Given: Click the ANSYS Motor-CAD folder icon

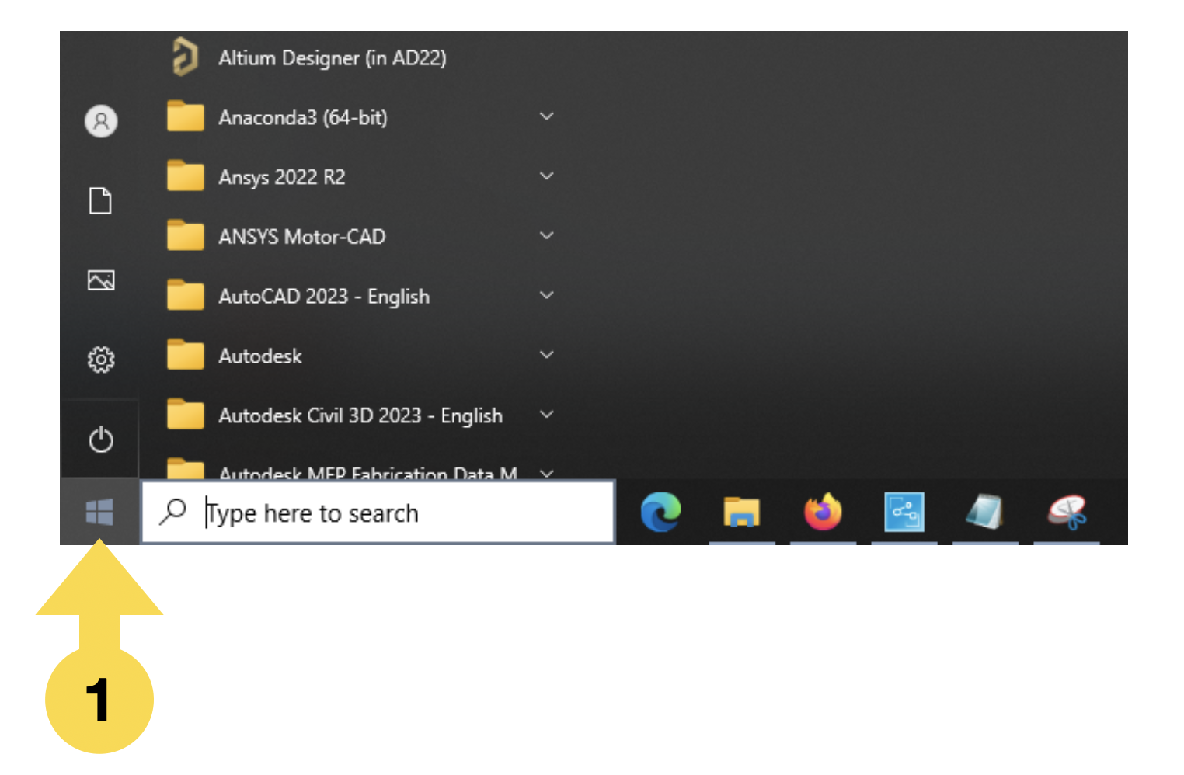Looking at the screenshot, I should tap(185, 236).
